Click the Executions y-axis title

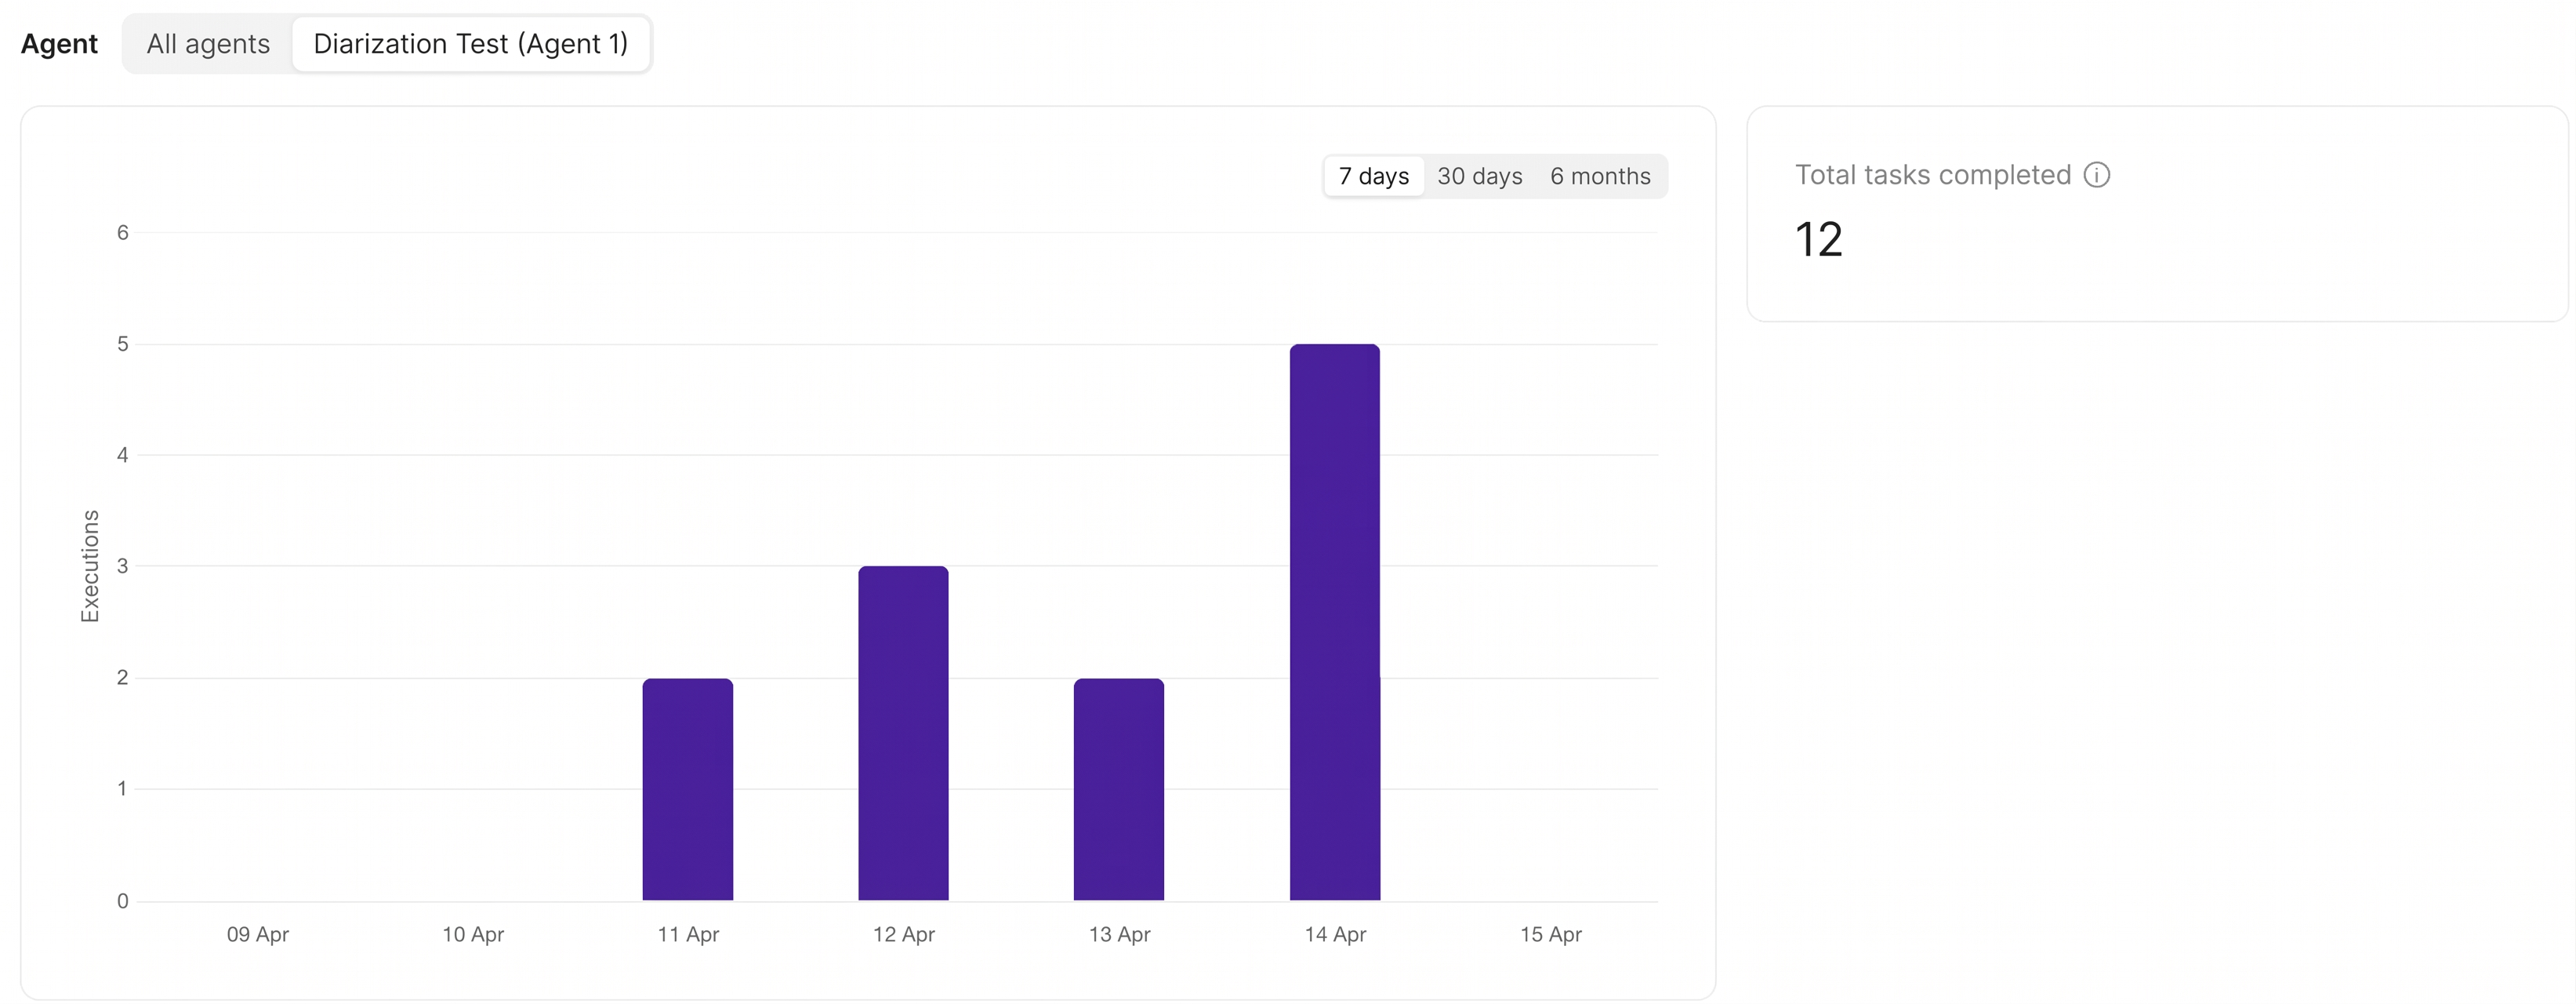point(90,566)
